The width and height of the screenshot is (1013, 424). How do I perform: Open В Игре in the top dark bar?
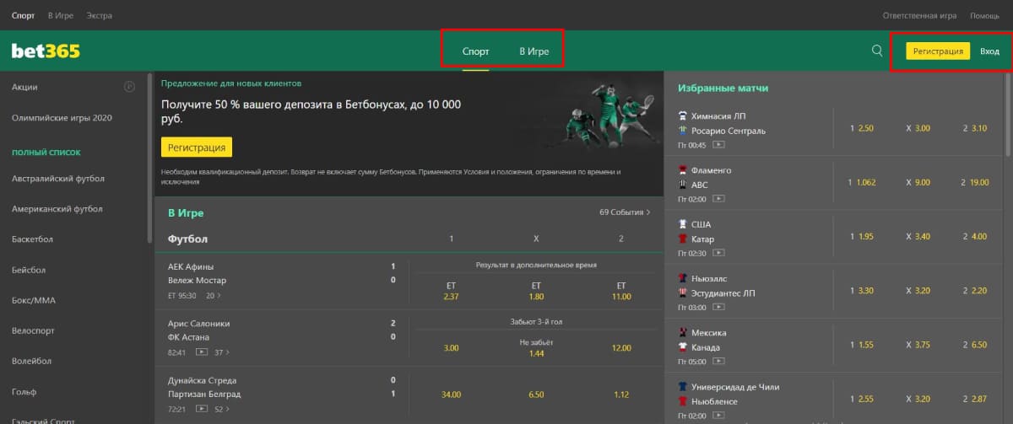(62, 15)
